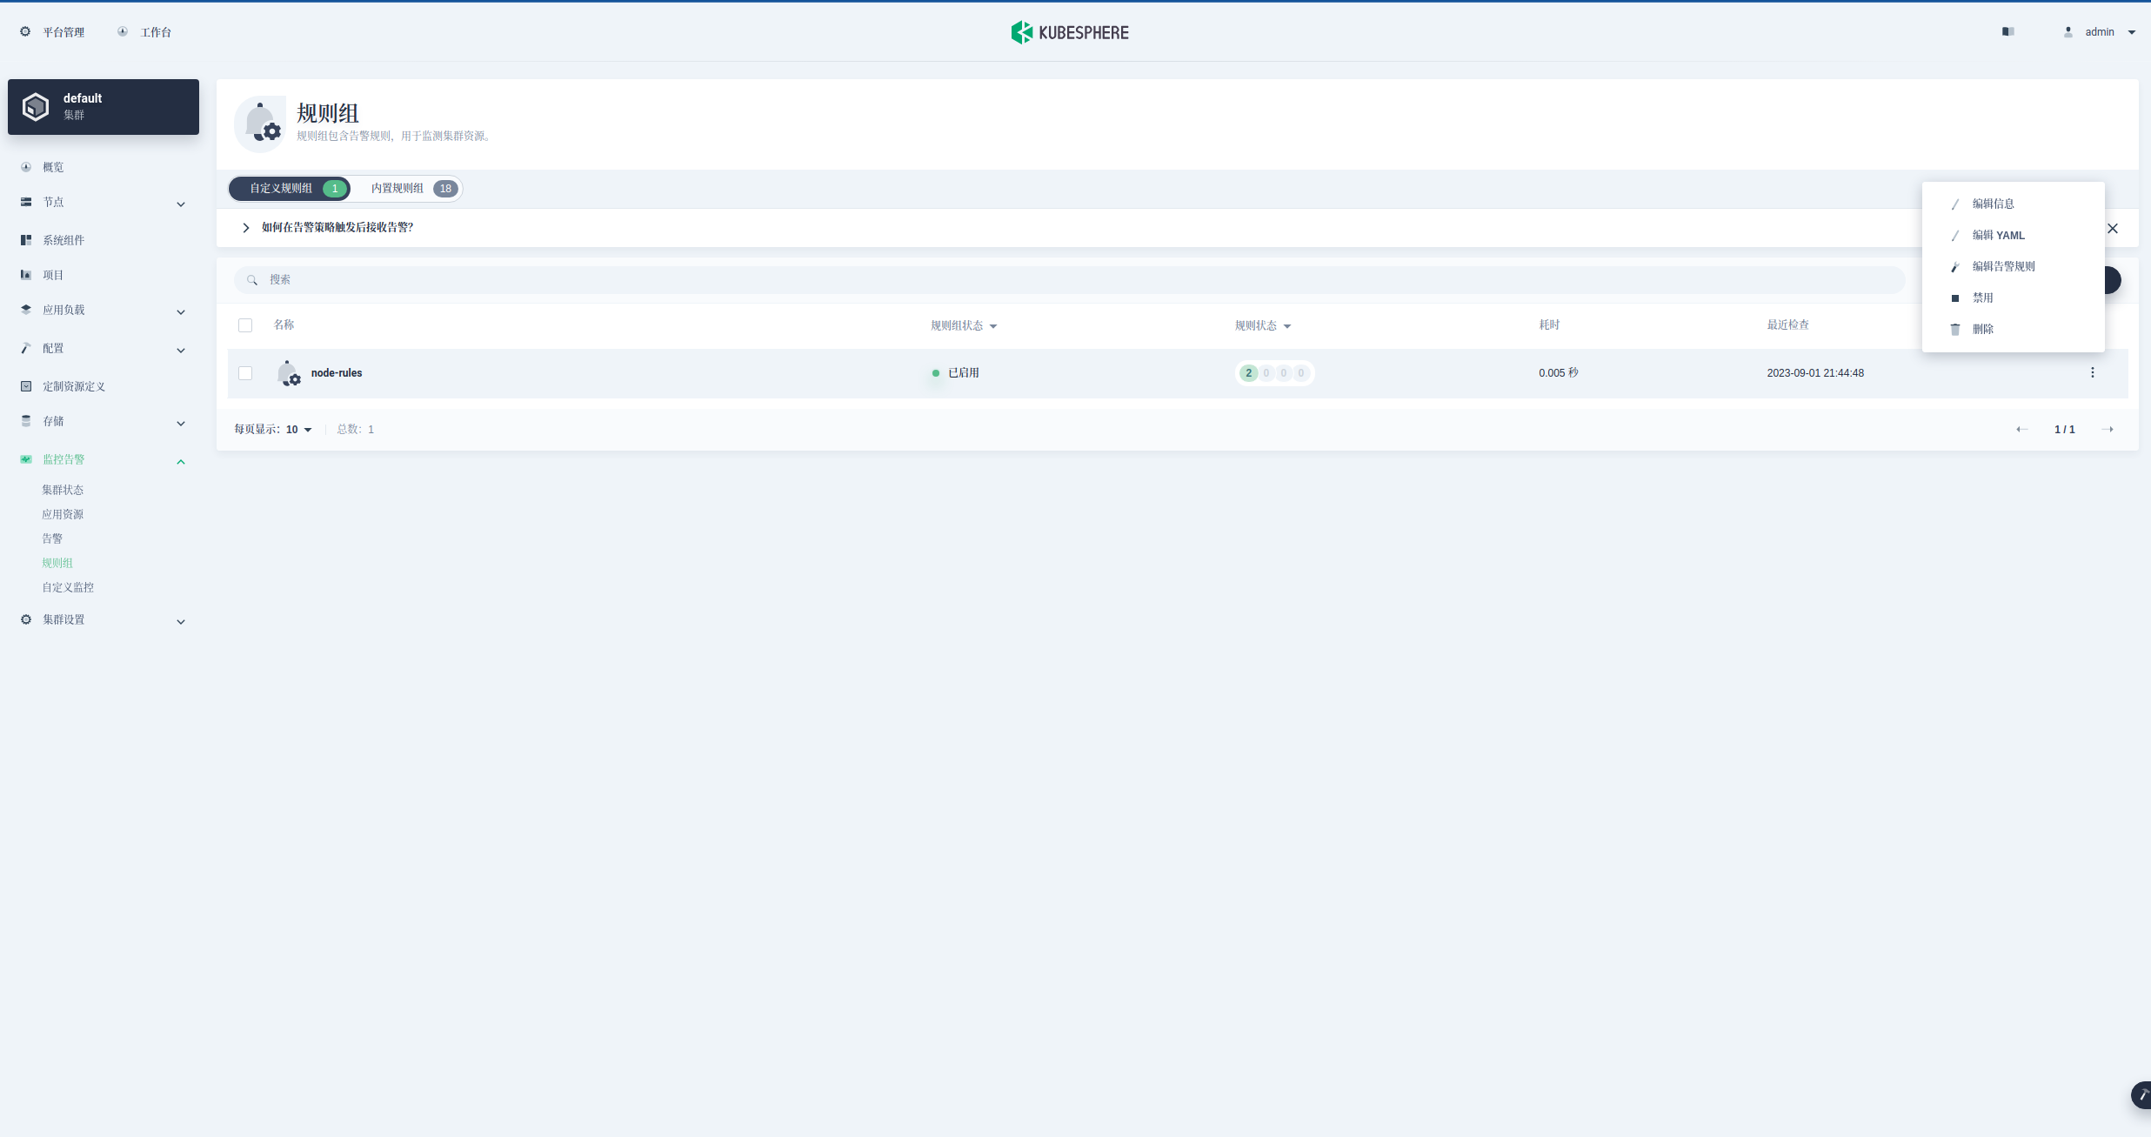Image resolution: width=2151 pixels, height=1137 pixels.
Task: Click the 0.005 秒 duration value
Action: coord(1558,373)
